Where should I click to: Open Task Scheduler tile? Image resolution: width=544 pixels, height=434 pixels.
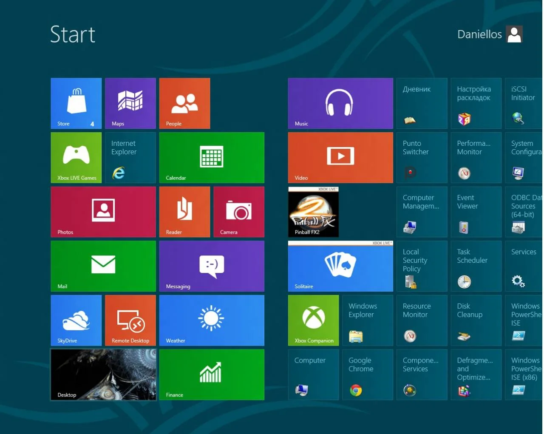click(x=476, y=266)
